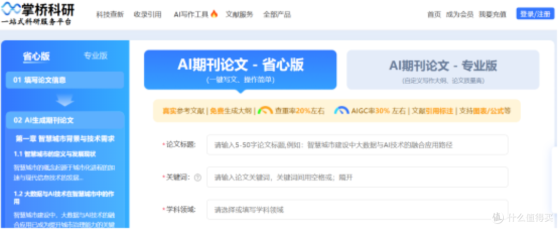Click the 我要充值 link
558x229 pixels.
click(x=492, y=14)
